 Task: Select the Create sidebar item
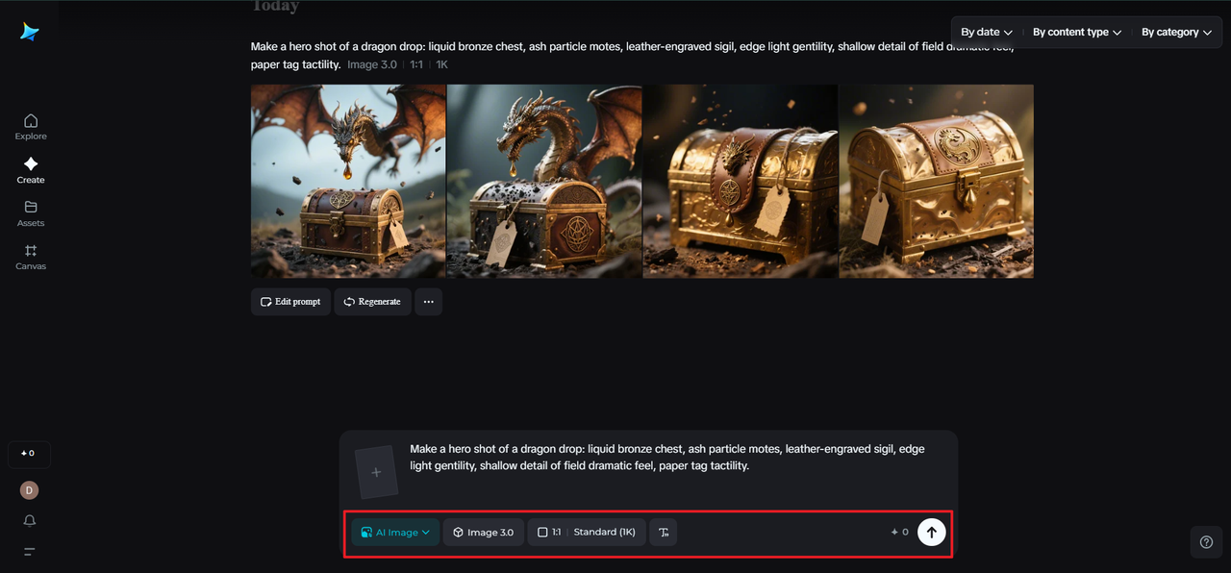coord(31,169)
